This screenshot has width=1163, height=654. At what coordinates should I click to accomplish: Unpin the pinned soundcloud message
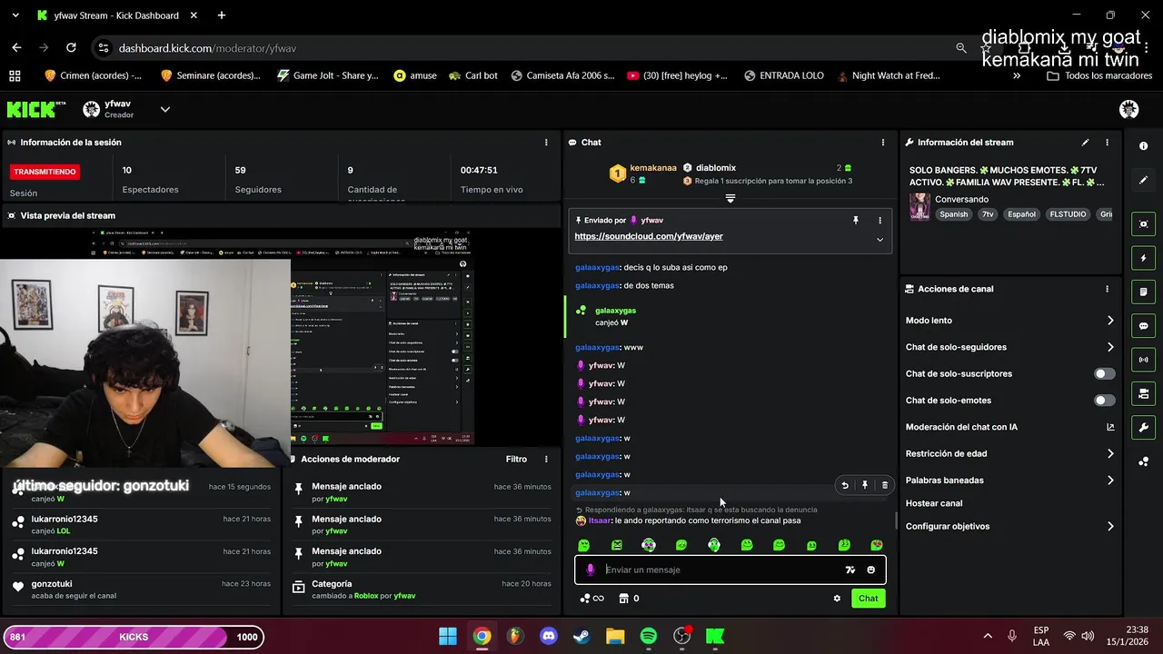coord(855,221)
